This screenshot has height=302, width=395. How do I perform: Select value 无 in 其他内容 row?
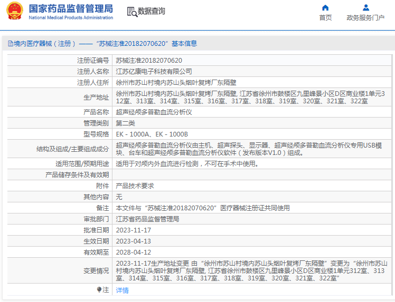pyautogui.click(x=119, y=197)
